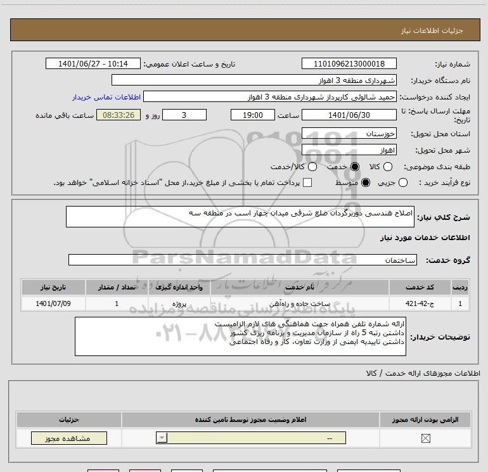Image resolution: width=488 pixels, height=472 pixels.
Task: Click the نام خدمت column header
Action: (299, 287)
